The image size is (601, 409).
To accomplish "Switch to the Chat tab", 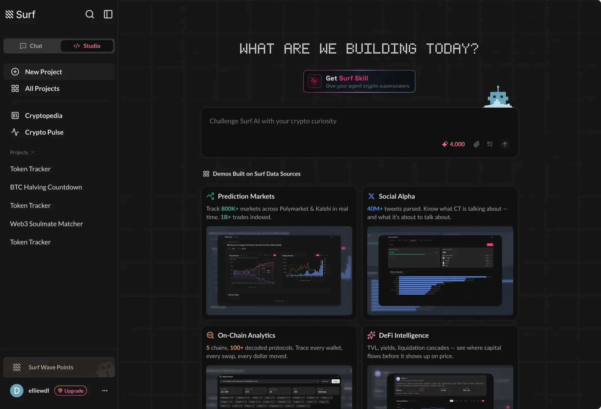I will click(32, 46).
